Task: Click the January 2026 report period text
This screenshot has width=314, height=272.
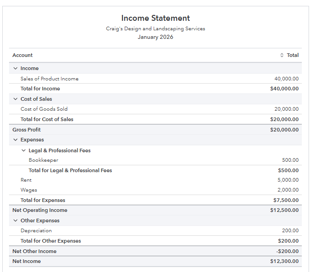Action: pyautogui.click(x=155, y=37)
